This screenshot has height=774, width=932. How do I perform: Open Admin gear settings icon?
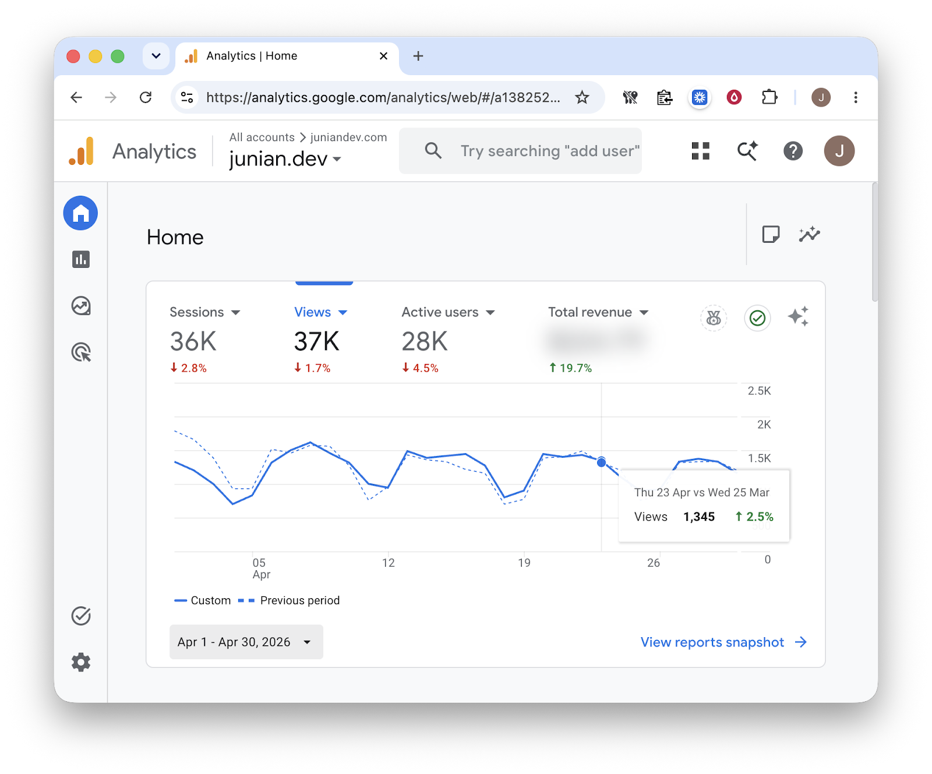point(81,662)
